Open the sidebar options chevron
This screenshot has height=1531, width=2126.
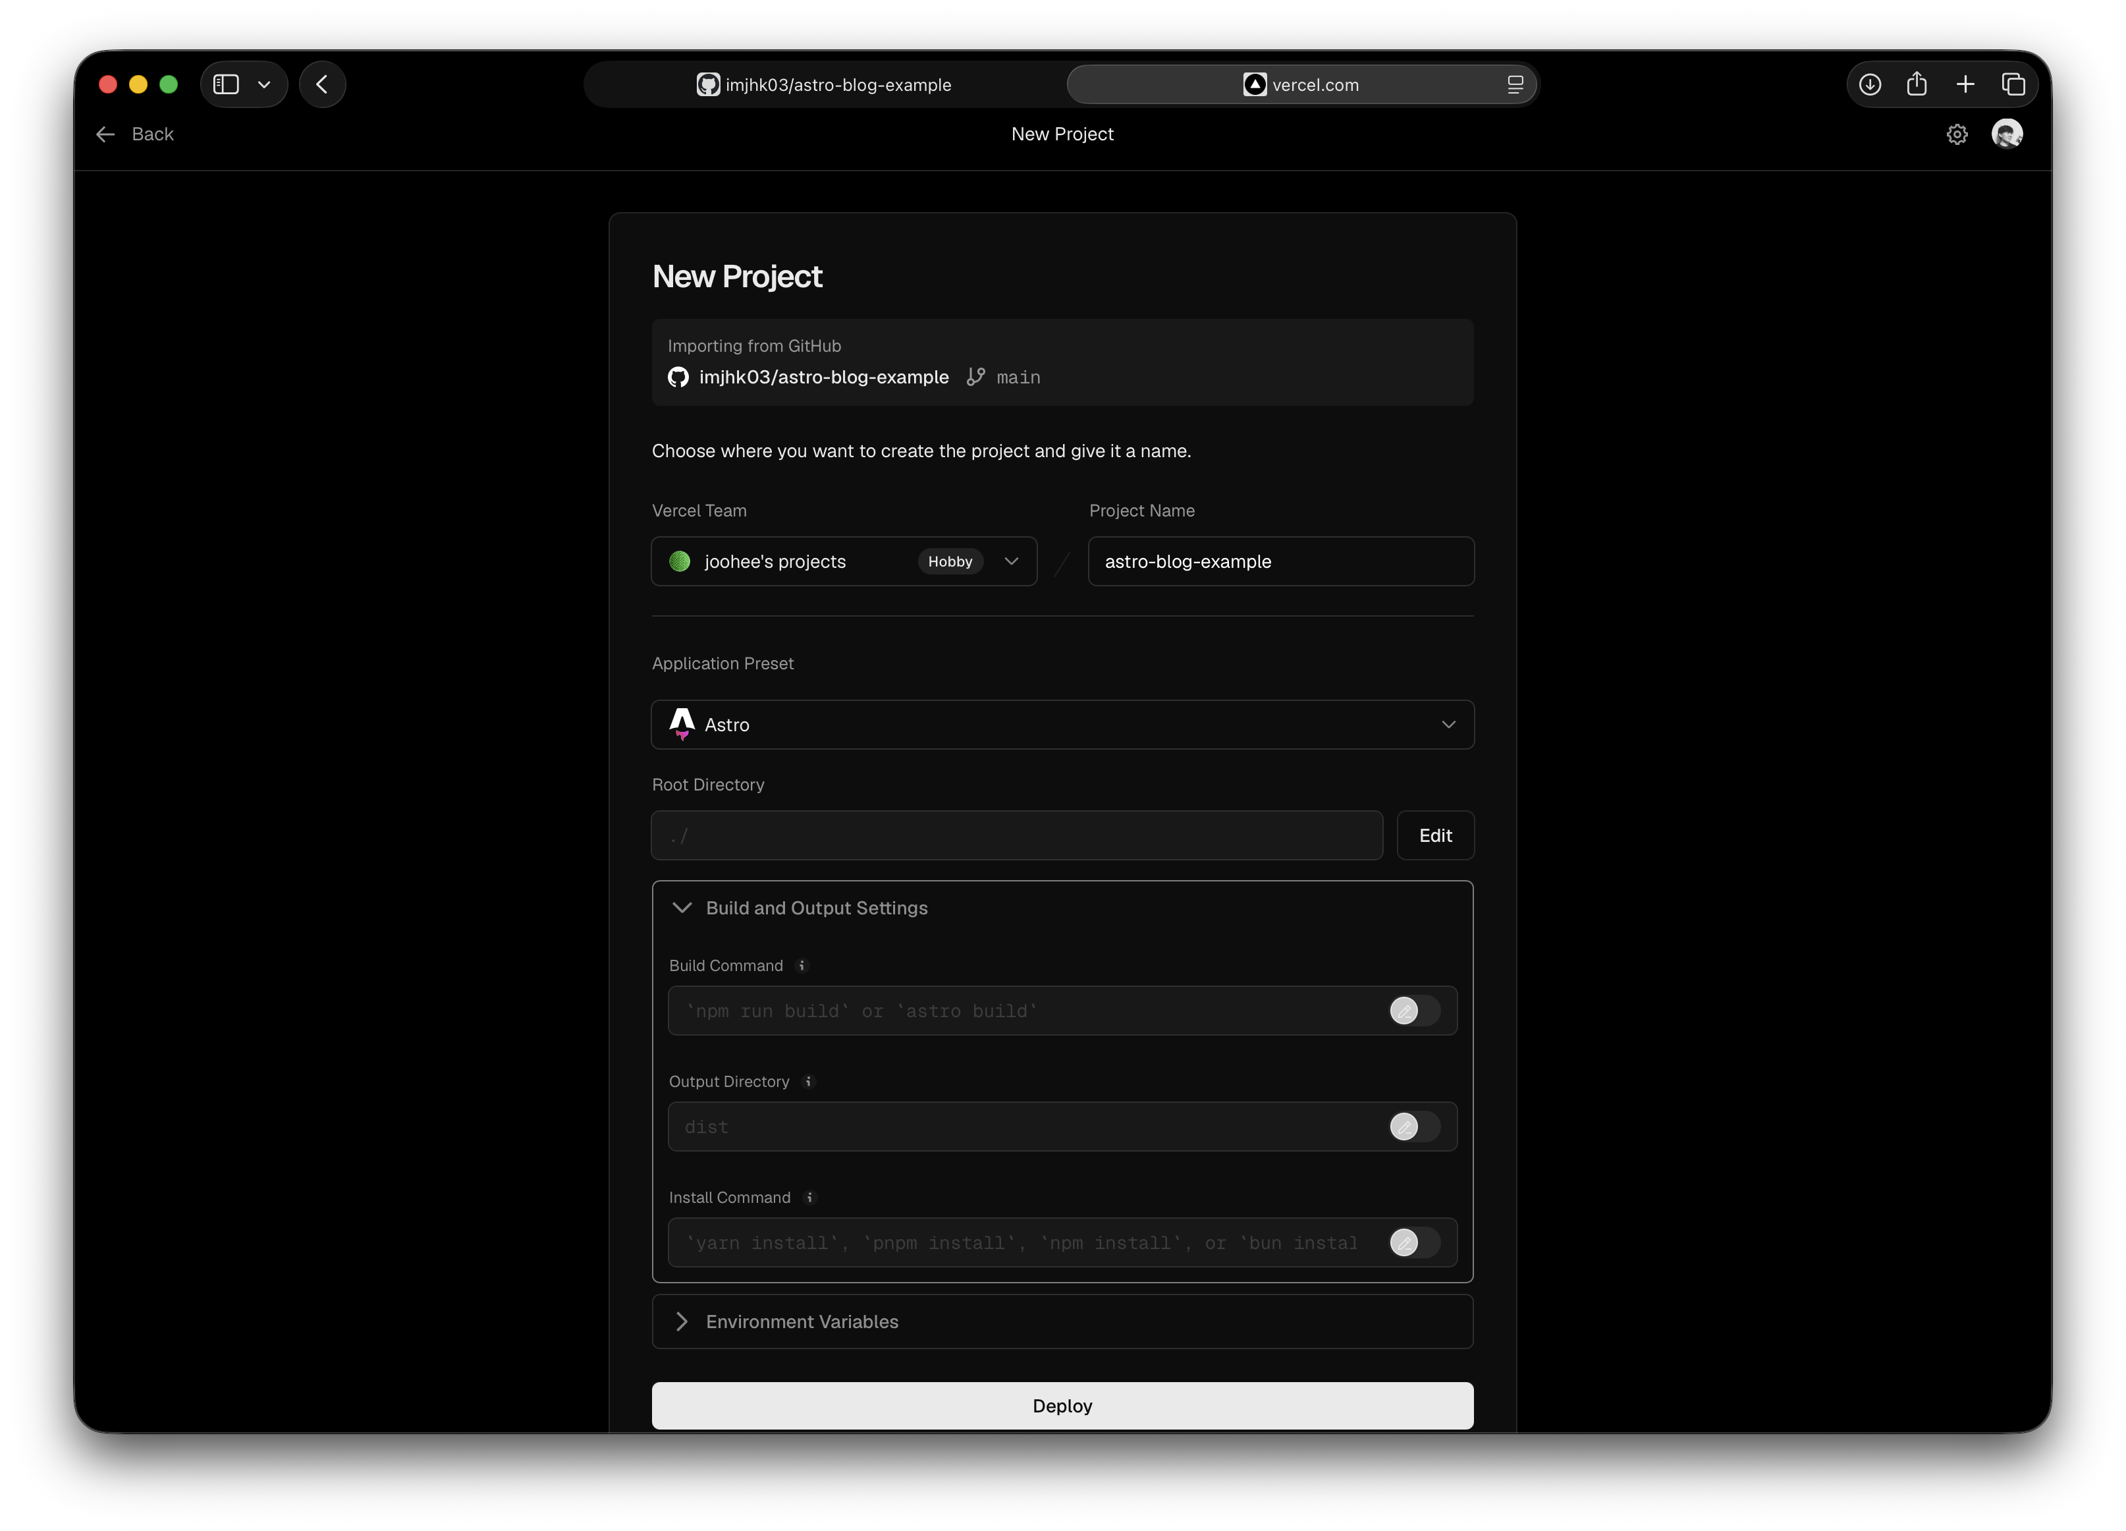[x=264, y=84]
